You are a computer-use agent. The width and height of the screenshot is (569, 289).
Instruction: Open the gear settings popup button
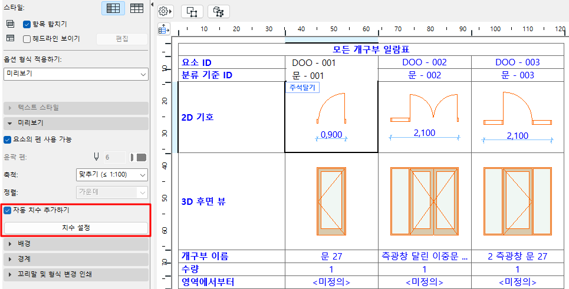tap(166, 12)
